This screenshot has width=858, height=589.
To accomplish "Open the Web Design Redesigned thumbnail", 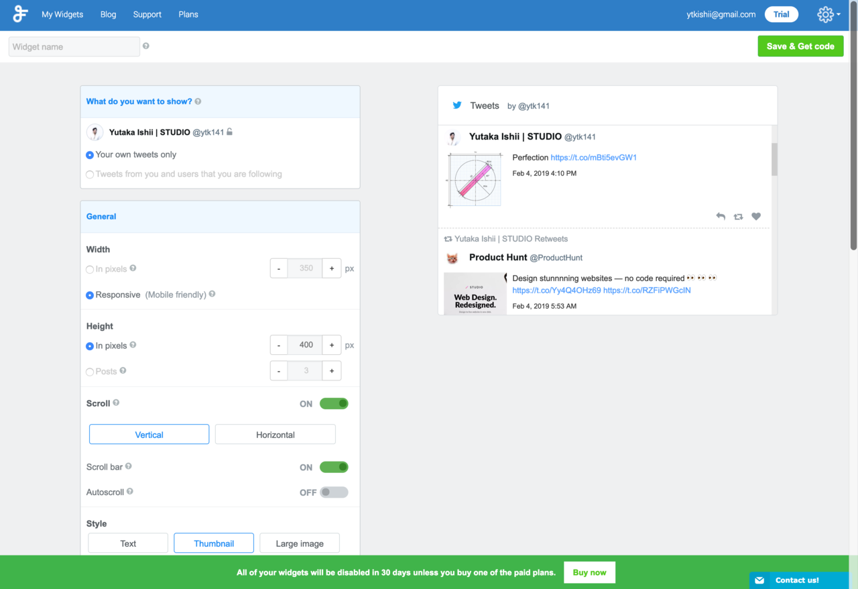I will tap(475, 293).
